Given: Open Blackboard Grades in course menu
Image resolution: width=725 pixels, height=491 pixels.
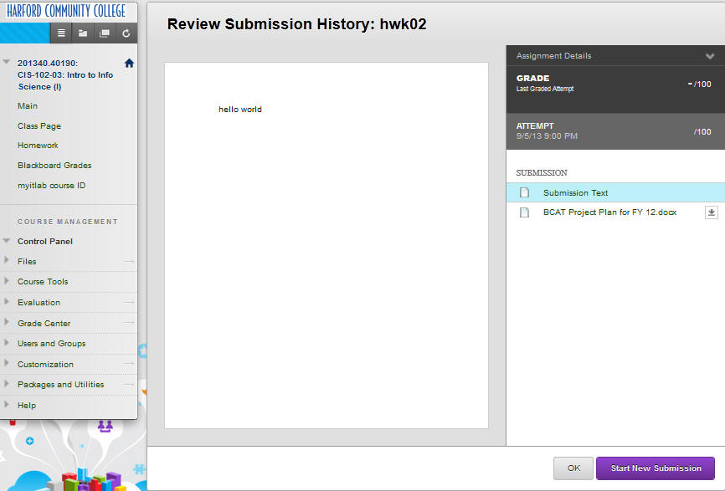Looking at the screenshot, I should click(54, 166).
